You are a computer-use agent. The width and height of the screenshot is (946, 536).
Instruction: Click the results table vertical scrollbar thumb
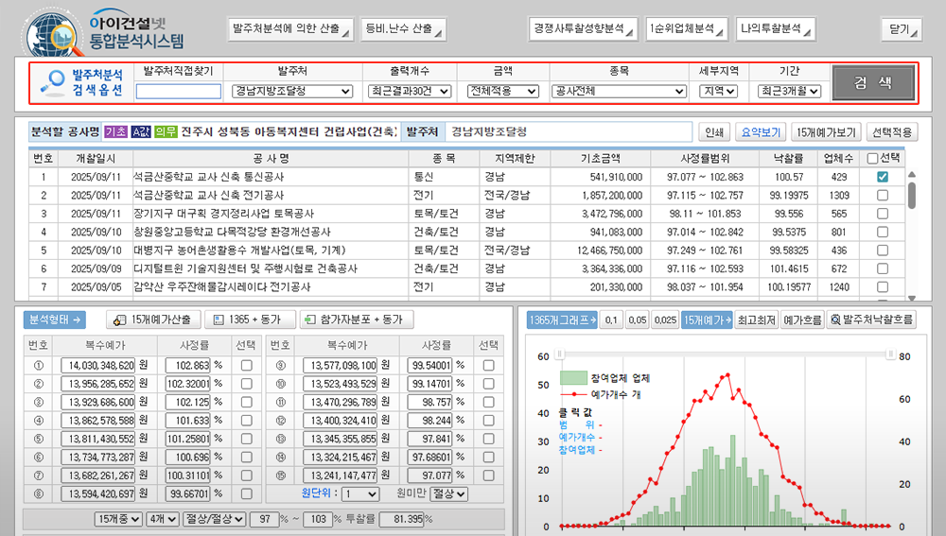click(912, 196)
